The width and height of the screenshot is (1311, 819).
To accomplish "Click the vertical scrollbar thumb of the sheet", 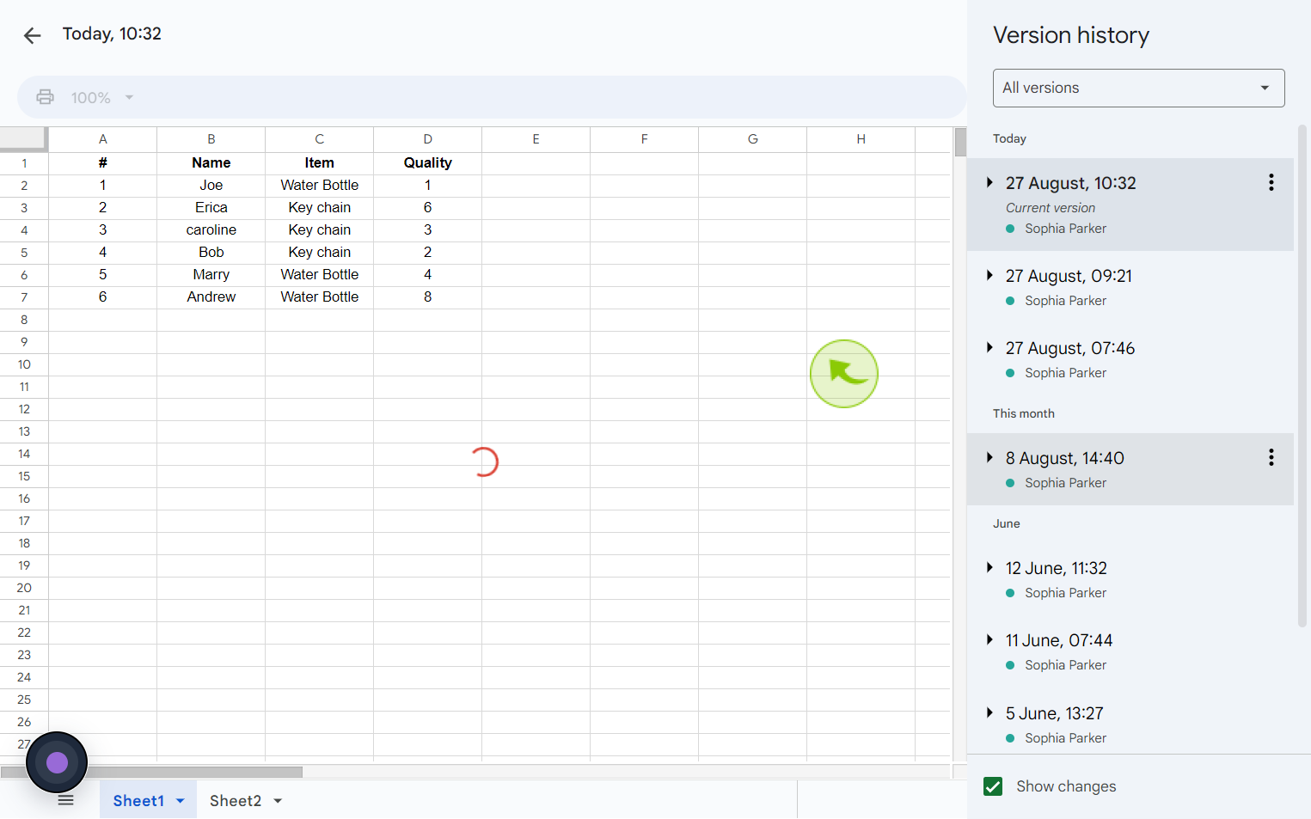I will (x=960, y=142).
